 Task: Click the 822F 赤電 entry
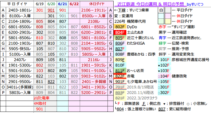(x=124, y=76)
